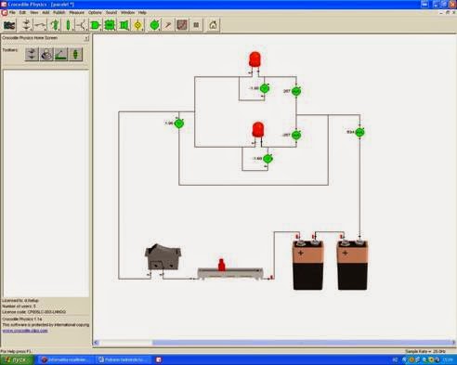Open the resistor passive components toolbar
457x365 pixels.
pos(68,25)
